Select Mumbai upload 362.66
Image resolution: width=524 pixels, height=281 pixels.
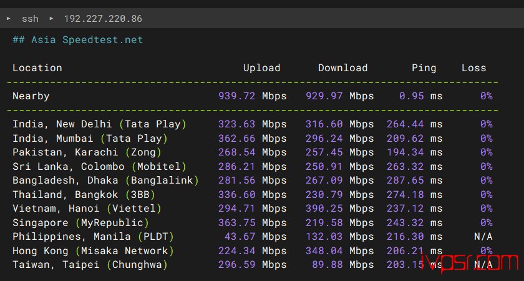[x=236, y=138]
